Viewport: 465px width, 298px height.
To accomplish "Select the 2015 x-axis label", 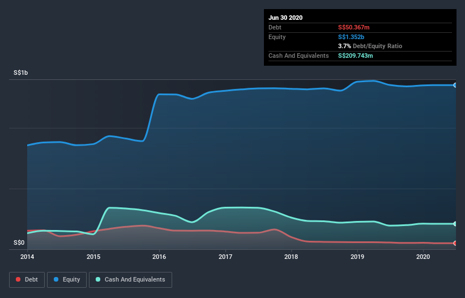I will click(93, 257).
